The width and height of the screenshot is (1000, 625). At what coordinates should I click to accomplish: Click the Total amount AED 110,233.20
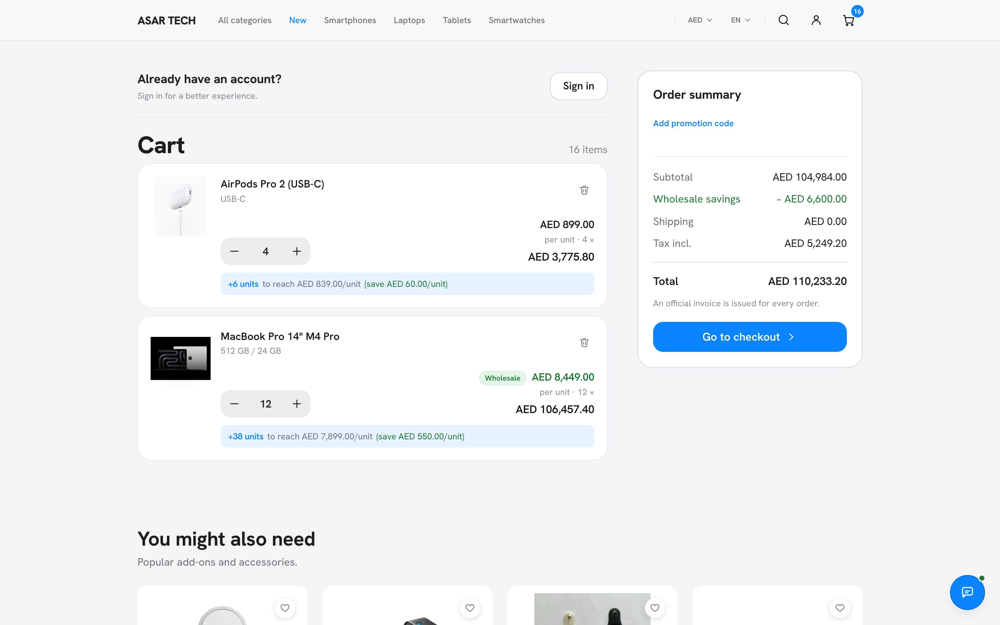pos(807,282)
